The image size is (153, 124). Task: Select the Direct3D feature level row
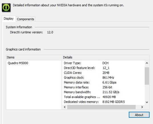coord(103,68)
